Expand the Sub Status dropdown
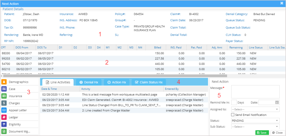Viewport: 286px width, 136px height. coord(255,127)
